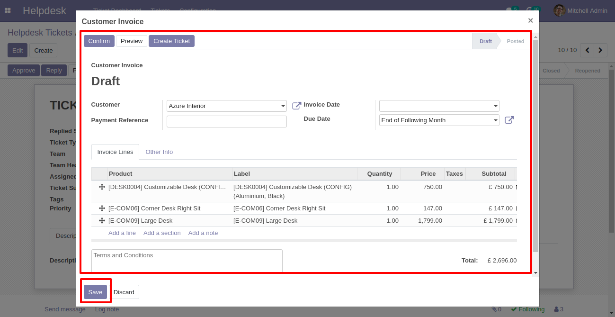Open Customer external link icon
615x317 pixels.
point(296,106)
